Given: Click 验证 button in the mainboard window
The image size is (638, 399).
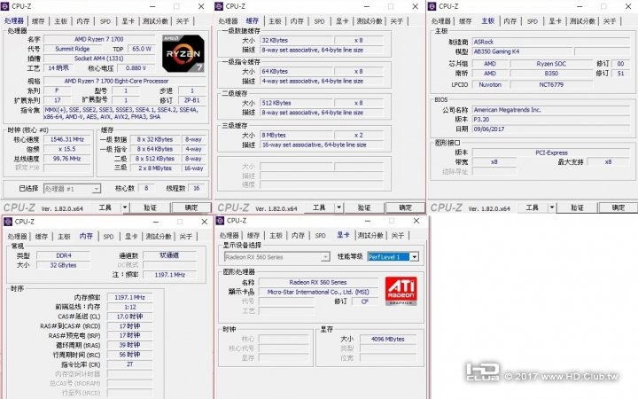Looking at the screenshot, I should click(x=578, y=207).
